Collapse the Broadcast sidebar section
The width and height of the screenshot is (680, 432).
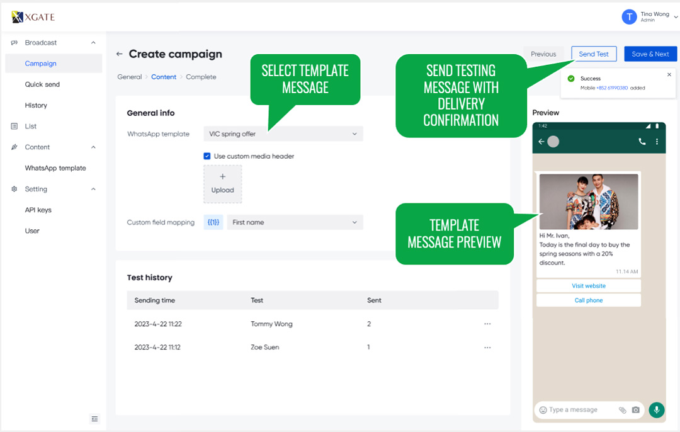[x=93, y=43]
